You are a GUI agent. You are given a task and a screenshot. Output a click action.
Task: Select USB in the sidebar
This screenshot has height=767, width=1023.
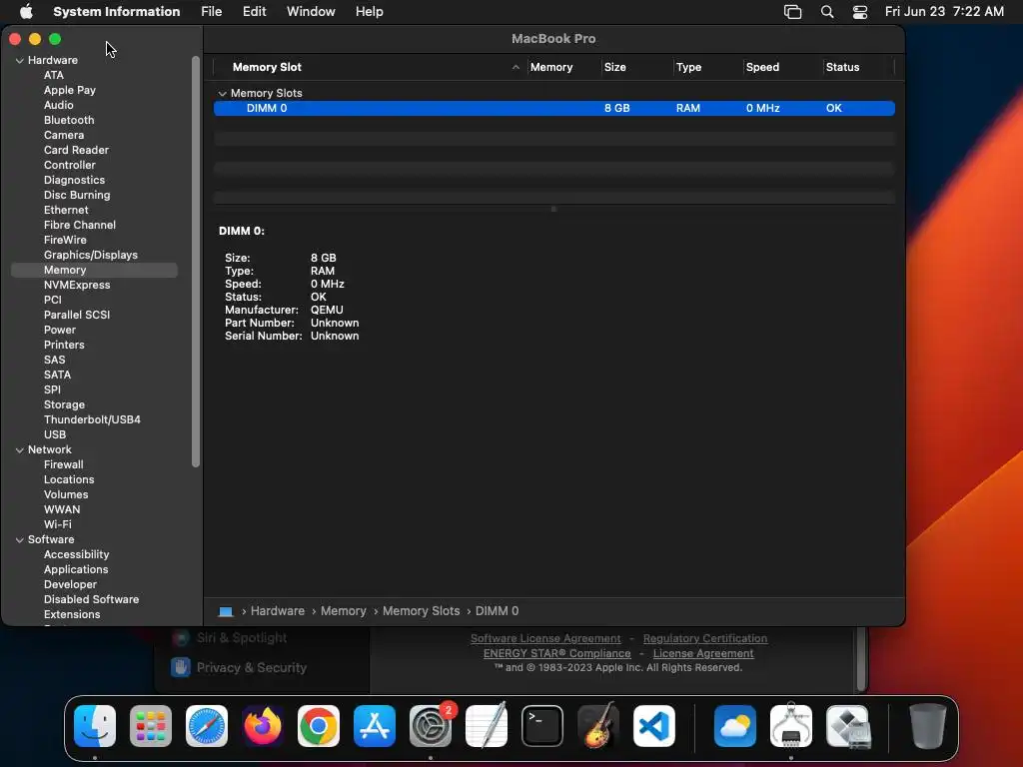point(55,435)
